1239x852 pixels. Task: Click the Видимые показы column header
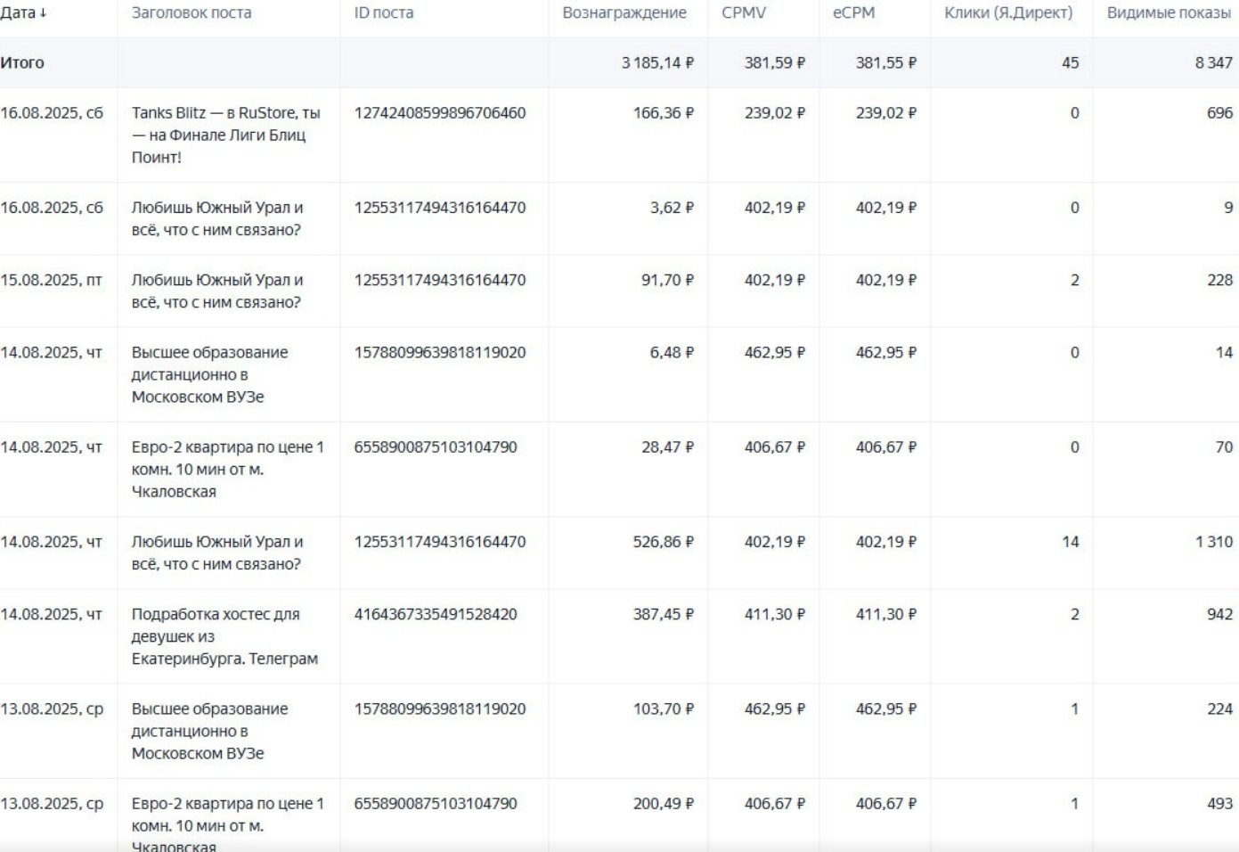pos(1169,13)
